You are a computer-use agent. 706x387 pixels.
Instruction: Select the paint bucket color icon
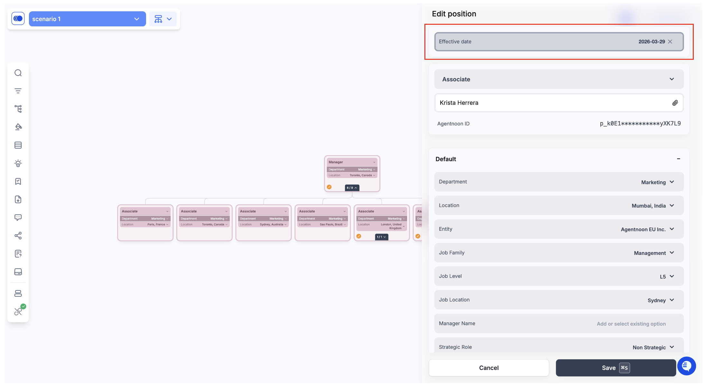coord(18,127)
